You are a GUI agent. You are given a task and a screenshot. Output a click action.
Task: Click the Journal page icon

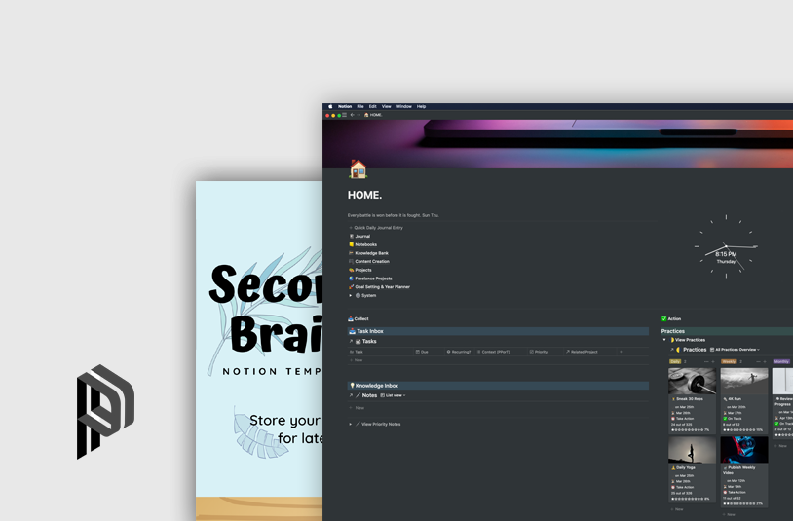point(351,236)
